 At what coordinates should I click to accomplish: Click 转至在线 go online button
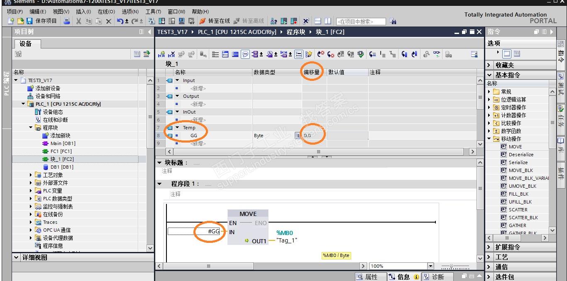pos(215,21)
